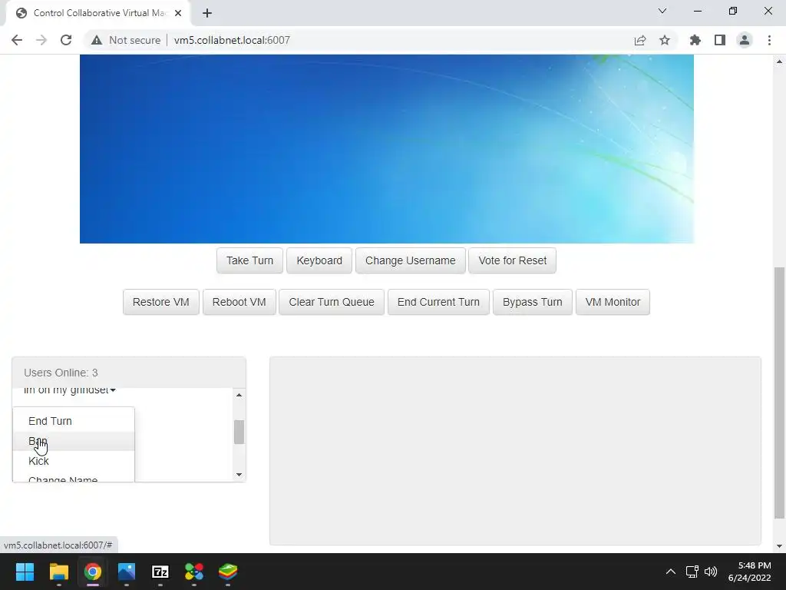Reload the page with the refresh icon
This screenshot has width=786, height=590.
tap(66, 40)
